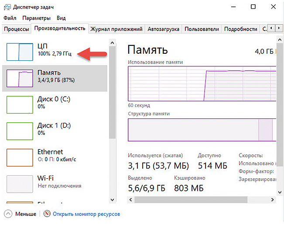
Task: Switch to the Журнал приложений tab
Action: pyautogui.click(x=116, y=29)
